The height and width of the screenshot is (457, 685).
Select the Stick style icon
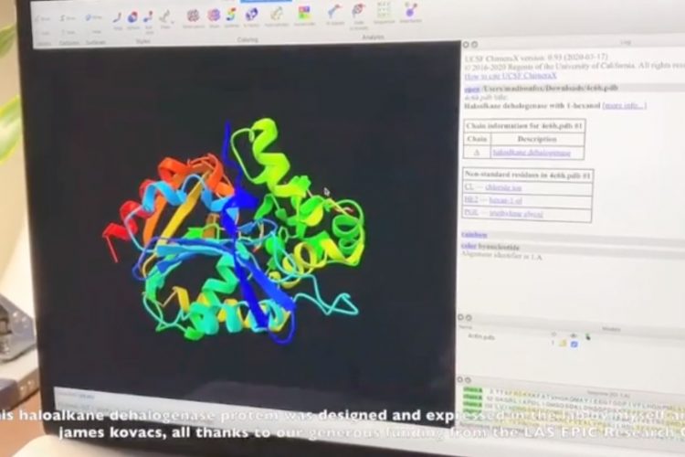click(118, 18)
